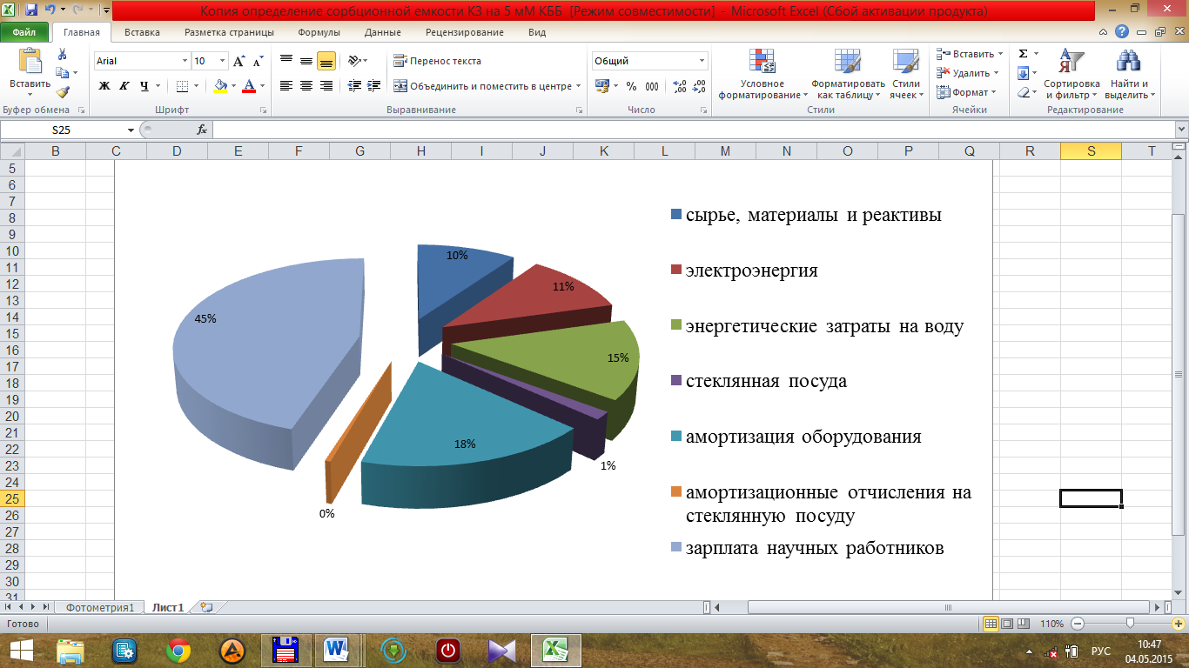
Task: Click the Copy icon in clipboard group
Action: pos(62,73)
